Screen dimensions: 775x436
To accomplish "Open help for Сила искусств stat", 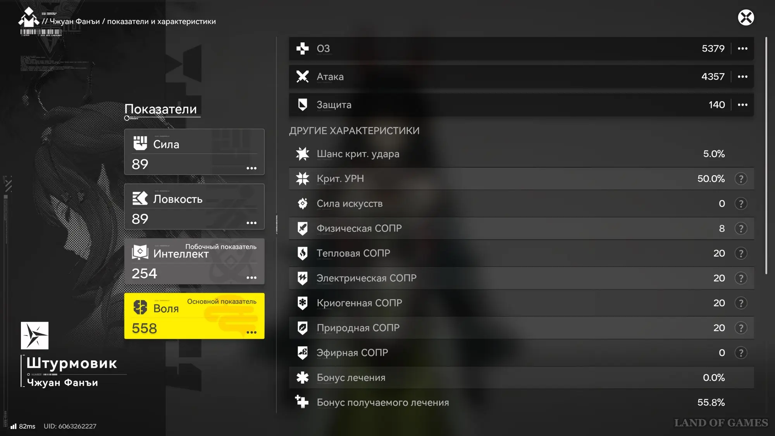I will click(x=741, y=203).
